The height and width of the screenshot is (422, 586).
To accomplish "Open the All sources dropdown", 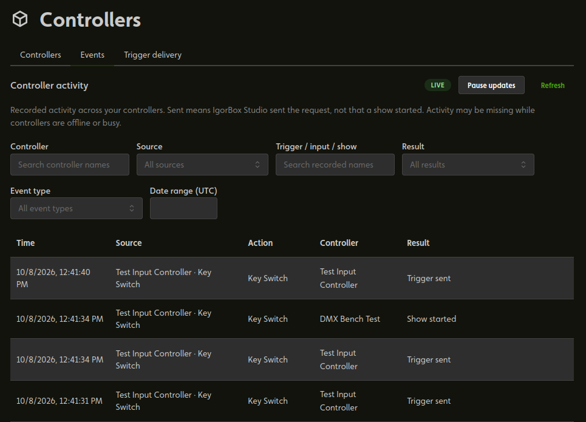I will [x=202, y=165].
